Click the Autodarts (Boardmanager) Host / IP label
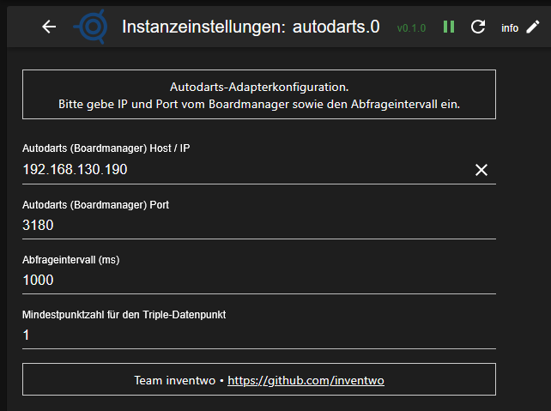551x411 pixels. pyautogui.click(x=106, y=148)
